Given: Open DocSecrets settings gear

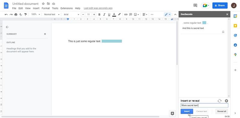Looking at the screenshot, I should tap(226, 101).
